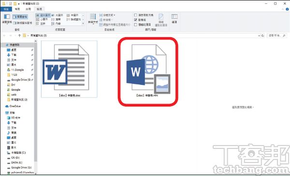Image resolution: width=290 pixels, height=176 pixels.
Task: Go up one folder level arrow
Action: (19, 35)
